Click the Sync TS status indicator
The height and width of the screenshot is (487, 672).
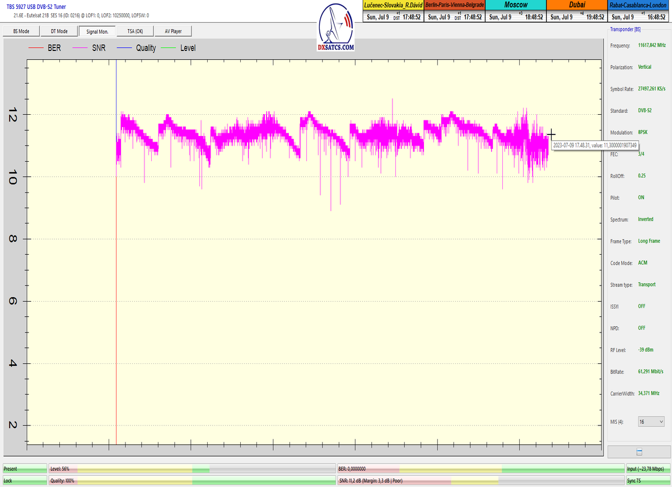click(647, 481)
